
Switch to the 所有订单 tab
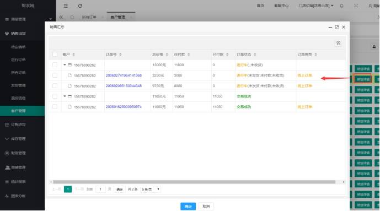[x=89, y=17]
